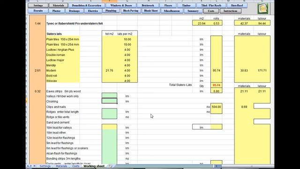
Task: Open the Timber section
Action: [x=187, y=5]
